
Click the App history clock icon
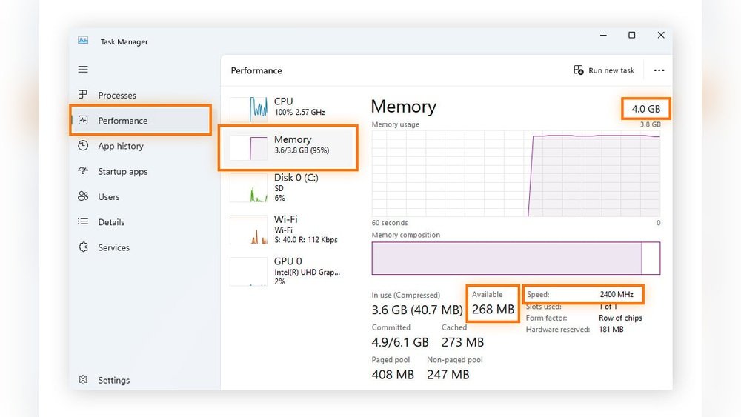click(83, 146)
